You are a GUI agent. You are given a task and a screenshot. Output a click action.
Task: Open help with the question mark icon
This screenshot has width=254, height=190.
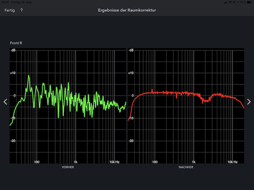[22, 10]
